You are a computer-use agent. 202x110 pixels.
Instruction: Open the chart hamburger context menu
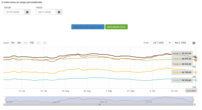point(194,43)
